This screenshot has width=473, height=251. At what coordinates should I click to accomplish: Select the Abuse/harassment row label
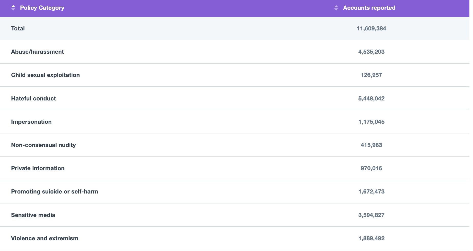point(37,52)
